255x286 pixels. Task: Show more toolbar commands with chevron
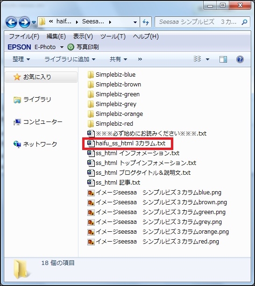click(140, 59)
